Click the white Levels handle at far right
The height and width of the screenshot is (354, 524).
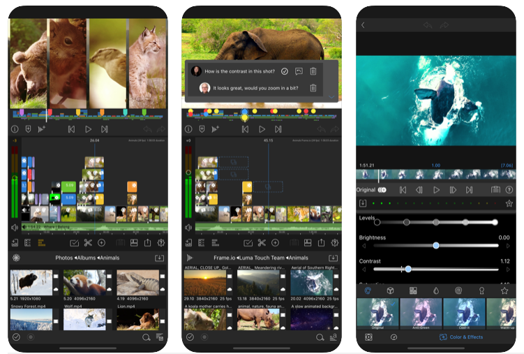495,222
